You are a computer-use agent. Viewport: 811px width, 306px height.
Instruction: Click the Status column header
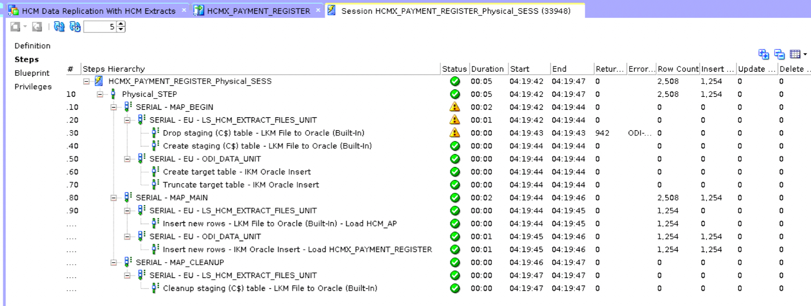tap(454, 69)
